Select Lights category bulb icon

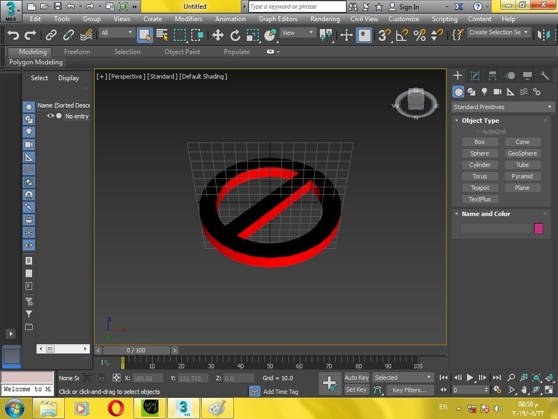tap(484, 92)
